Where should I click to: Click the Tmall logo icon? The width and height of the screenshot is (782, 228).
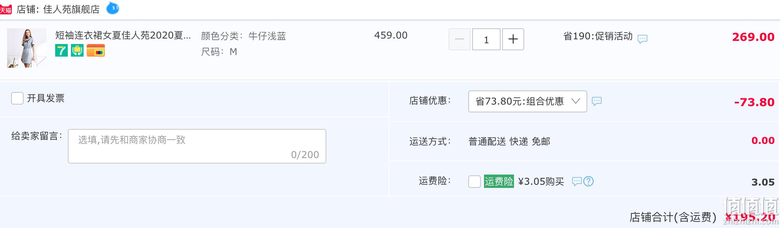point(6,9)
